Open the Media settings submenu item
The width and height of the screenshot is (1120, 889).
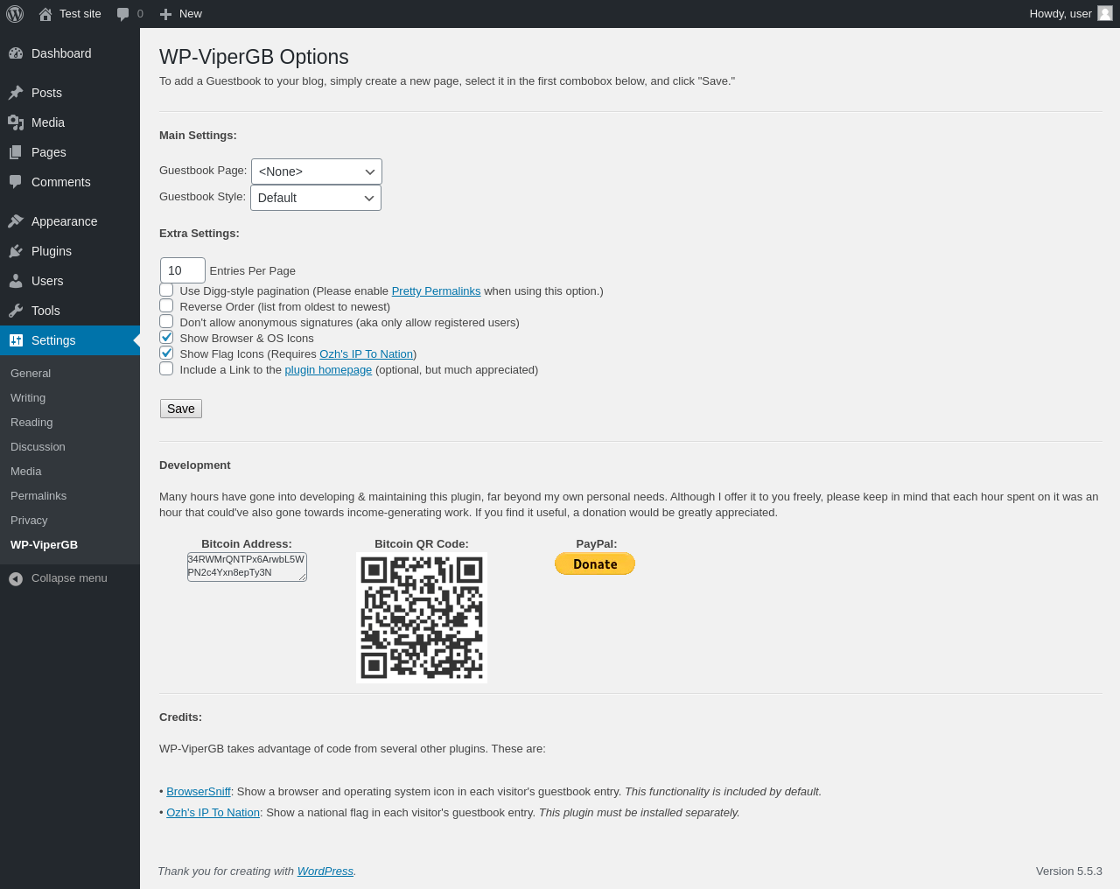[x=26, y=472]
